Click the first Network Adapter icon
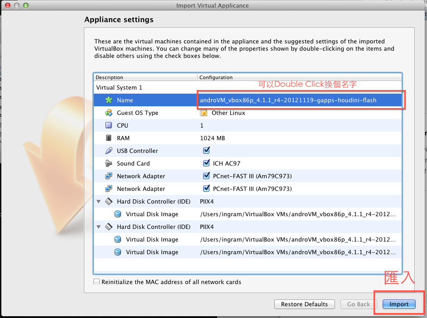 (108, 176)
